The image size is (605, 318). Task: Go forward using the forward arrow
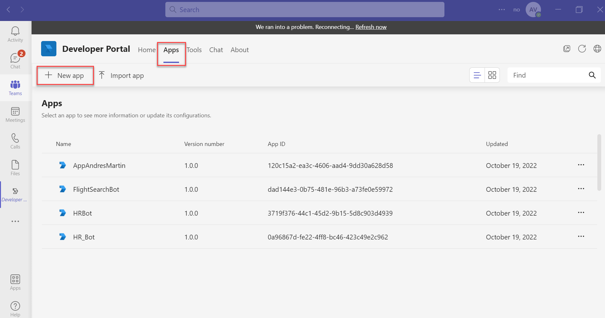pyautogui.click(x=22, y=10)
